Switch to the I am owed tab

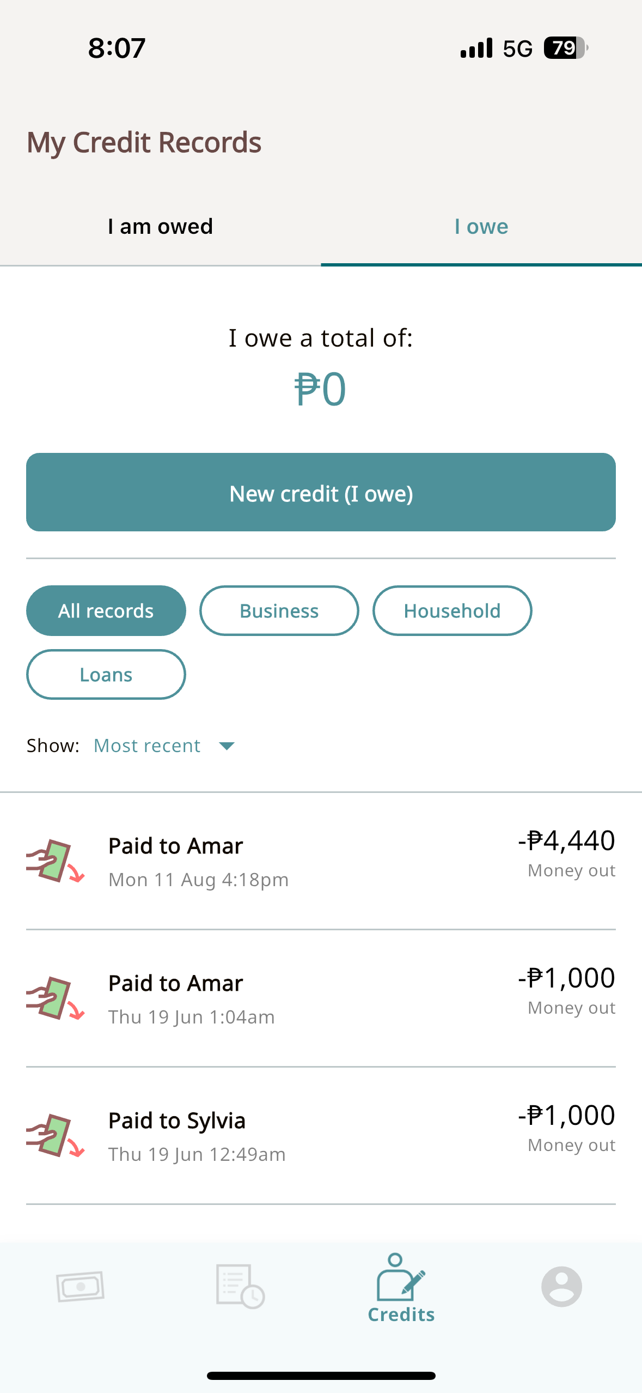160,227
